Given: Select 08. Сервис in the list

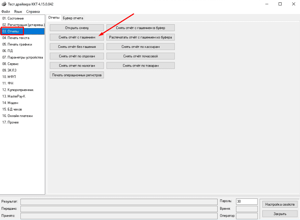Looking at the screenshot, I should tap(11, 64).
